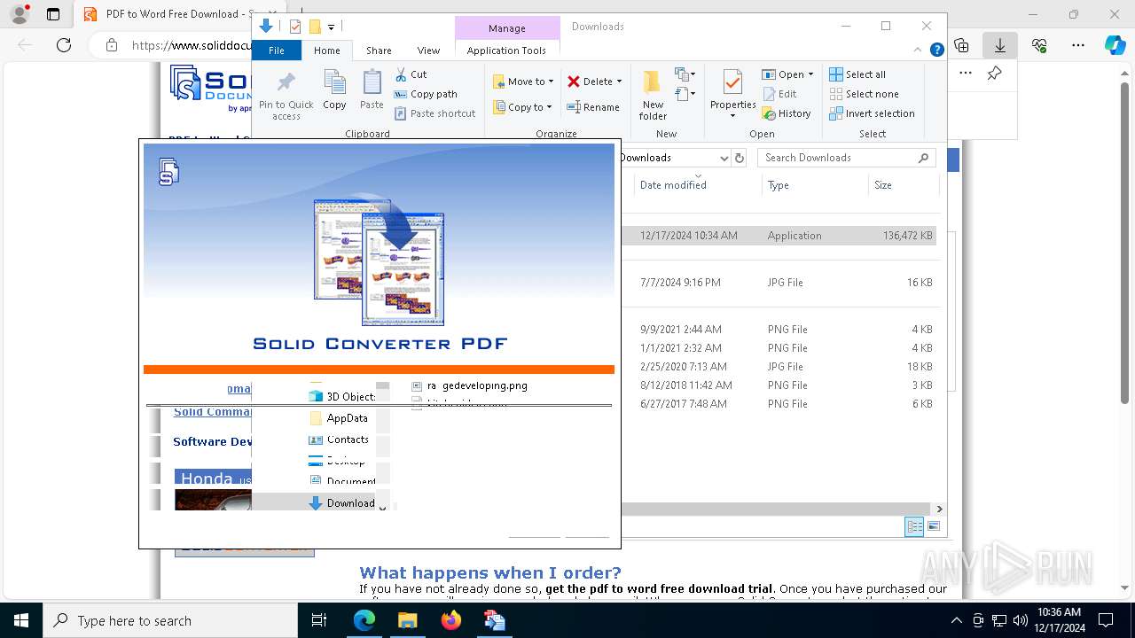The height and width of the screenshot is (638, 1135).
Task: Open file History from the ribbon
Action: pyautogui.click(x=787, y=113)
